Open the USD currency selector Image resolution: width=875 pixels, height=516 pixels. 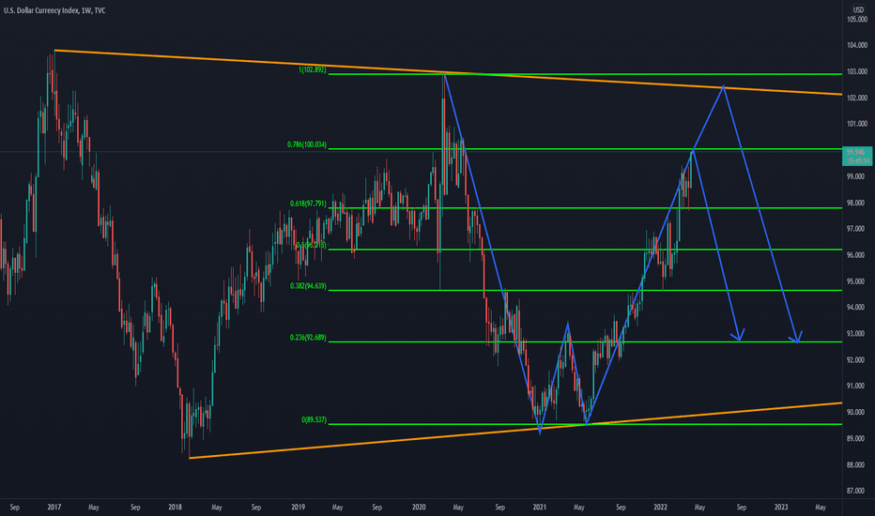point(858,10)
